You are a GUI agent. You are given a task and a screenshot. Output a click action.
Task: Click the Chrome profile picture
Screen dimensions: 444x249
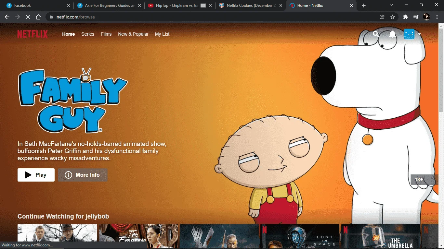426,17
